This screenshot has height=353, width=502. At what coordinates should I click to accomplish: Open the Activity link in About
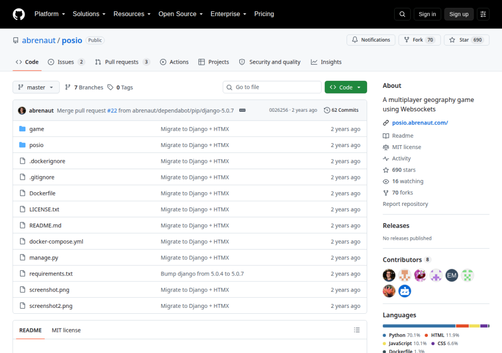click(x=401, y=158)
